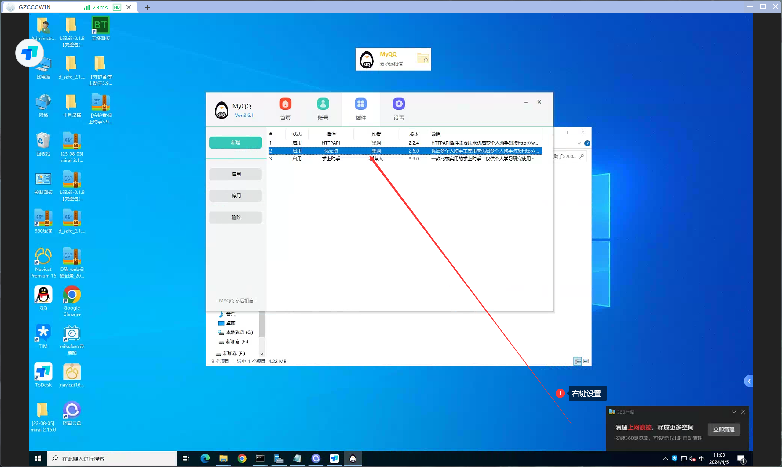Click the Explorer help question mark icon
Image resolution: width=782 pixels, height=467 pixels.
pos(587,144)
